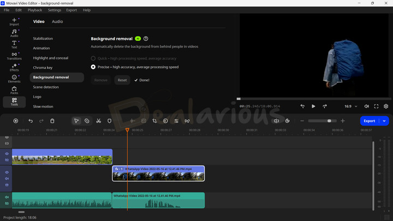Hide the WhatsApp Video track with the eye icon
This screenshot has width=393, height=221.
click(x=7, y=172)
